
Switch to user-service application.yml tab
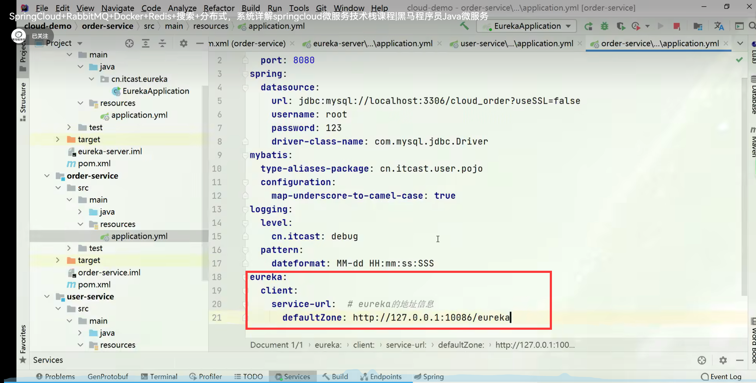pyautogui.click(x=516, y=44)
